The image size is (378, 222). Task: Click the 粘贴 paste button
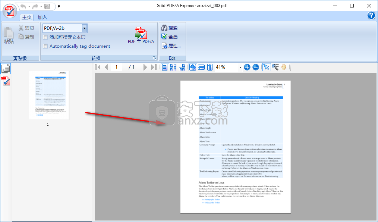[9, 35]
